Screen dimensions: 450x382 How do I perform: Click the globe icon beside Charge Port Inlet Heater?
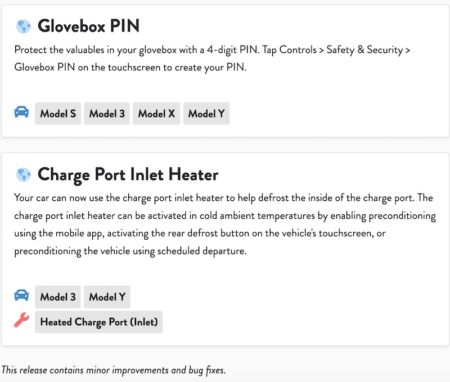coord(23,174)
